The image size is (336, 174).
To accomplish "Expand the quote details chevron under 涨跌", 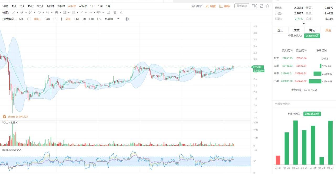I will pos(304,24).
